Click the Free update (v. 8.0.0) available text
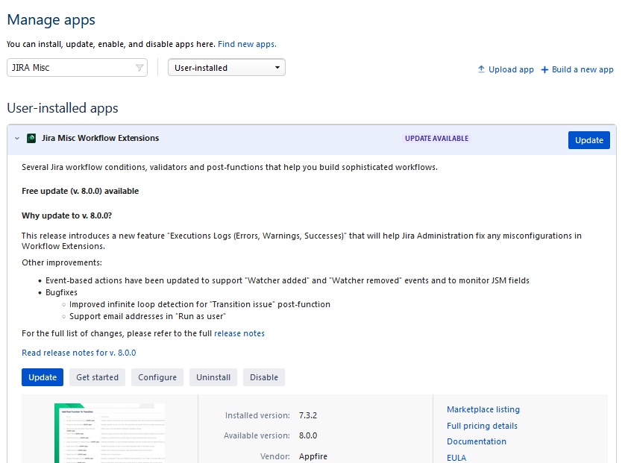625x463 pixels. click(x=80, y=191)
